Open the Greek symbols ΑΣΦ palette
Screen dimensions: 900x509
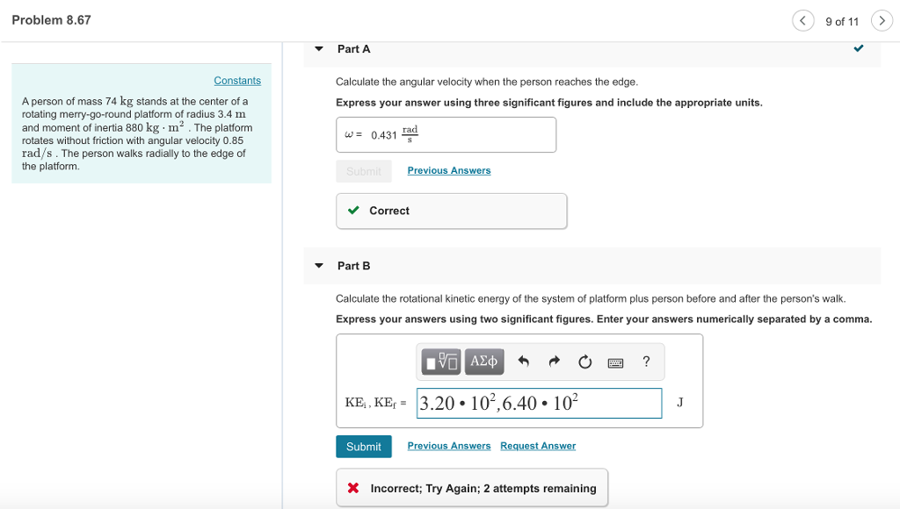click(483, 362)
